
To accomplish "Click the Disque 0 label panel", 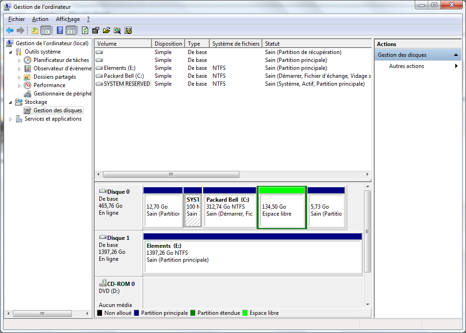I will 118,207.
